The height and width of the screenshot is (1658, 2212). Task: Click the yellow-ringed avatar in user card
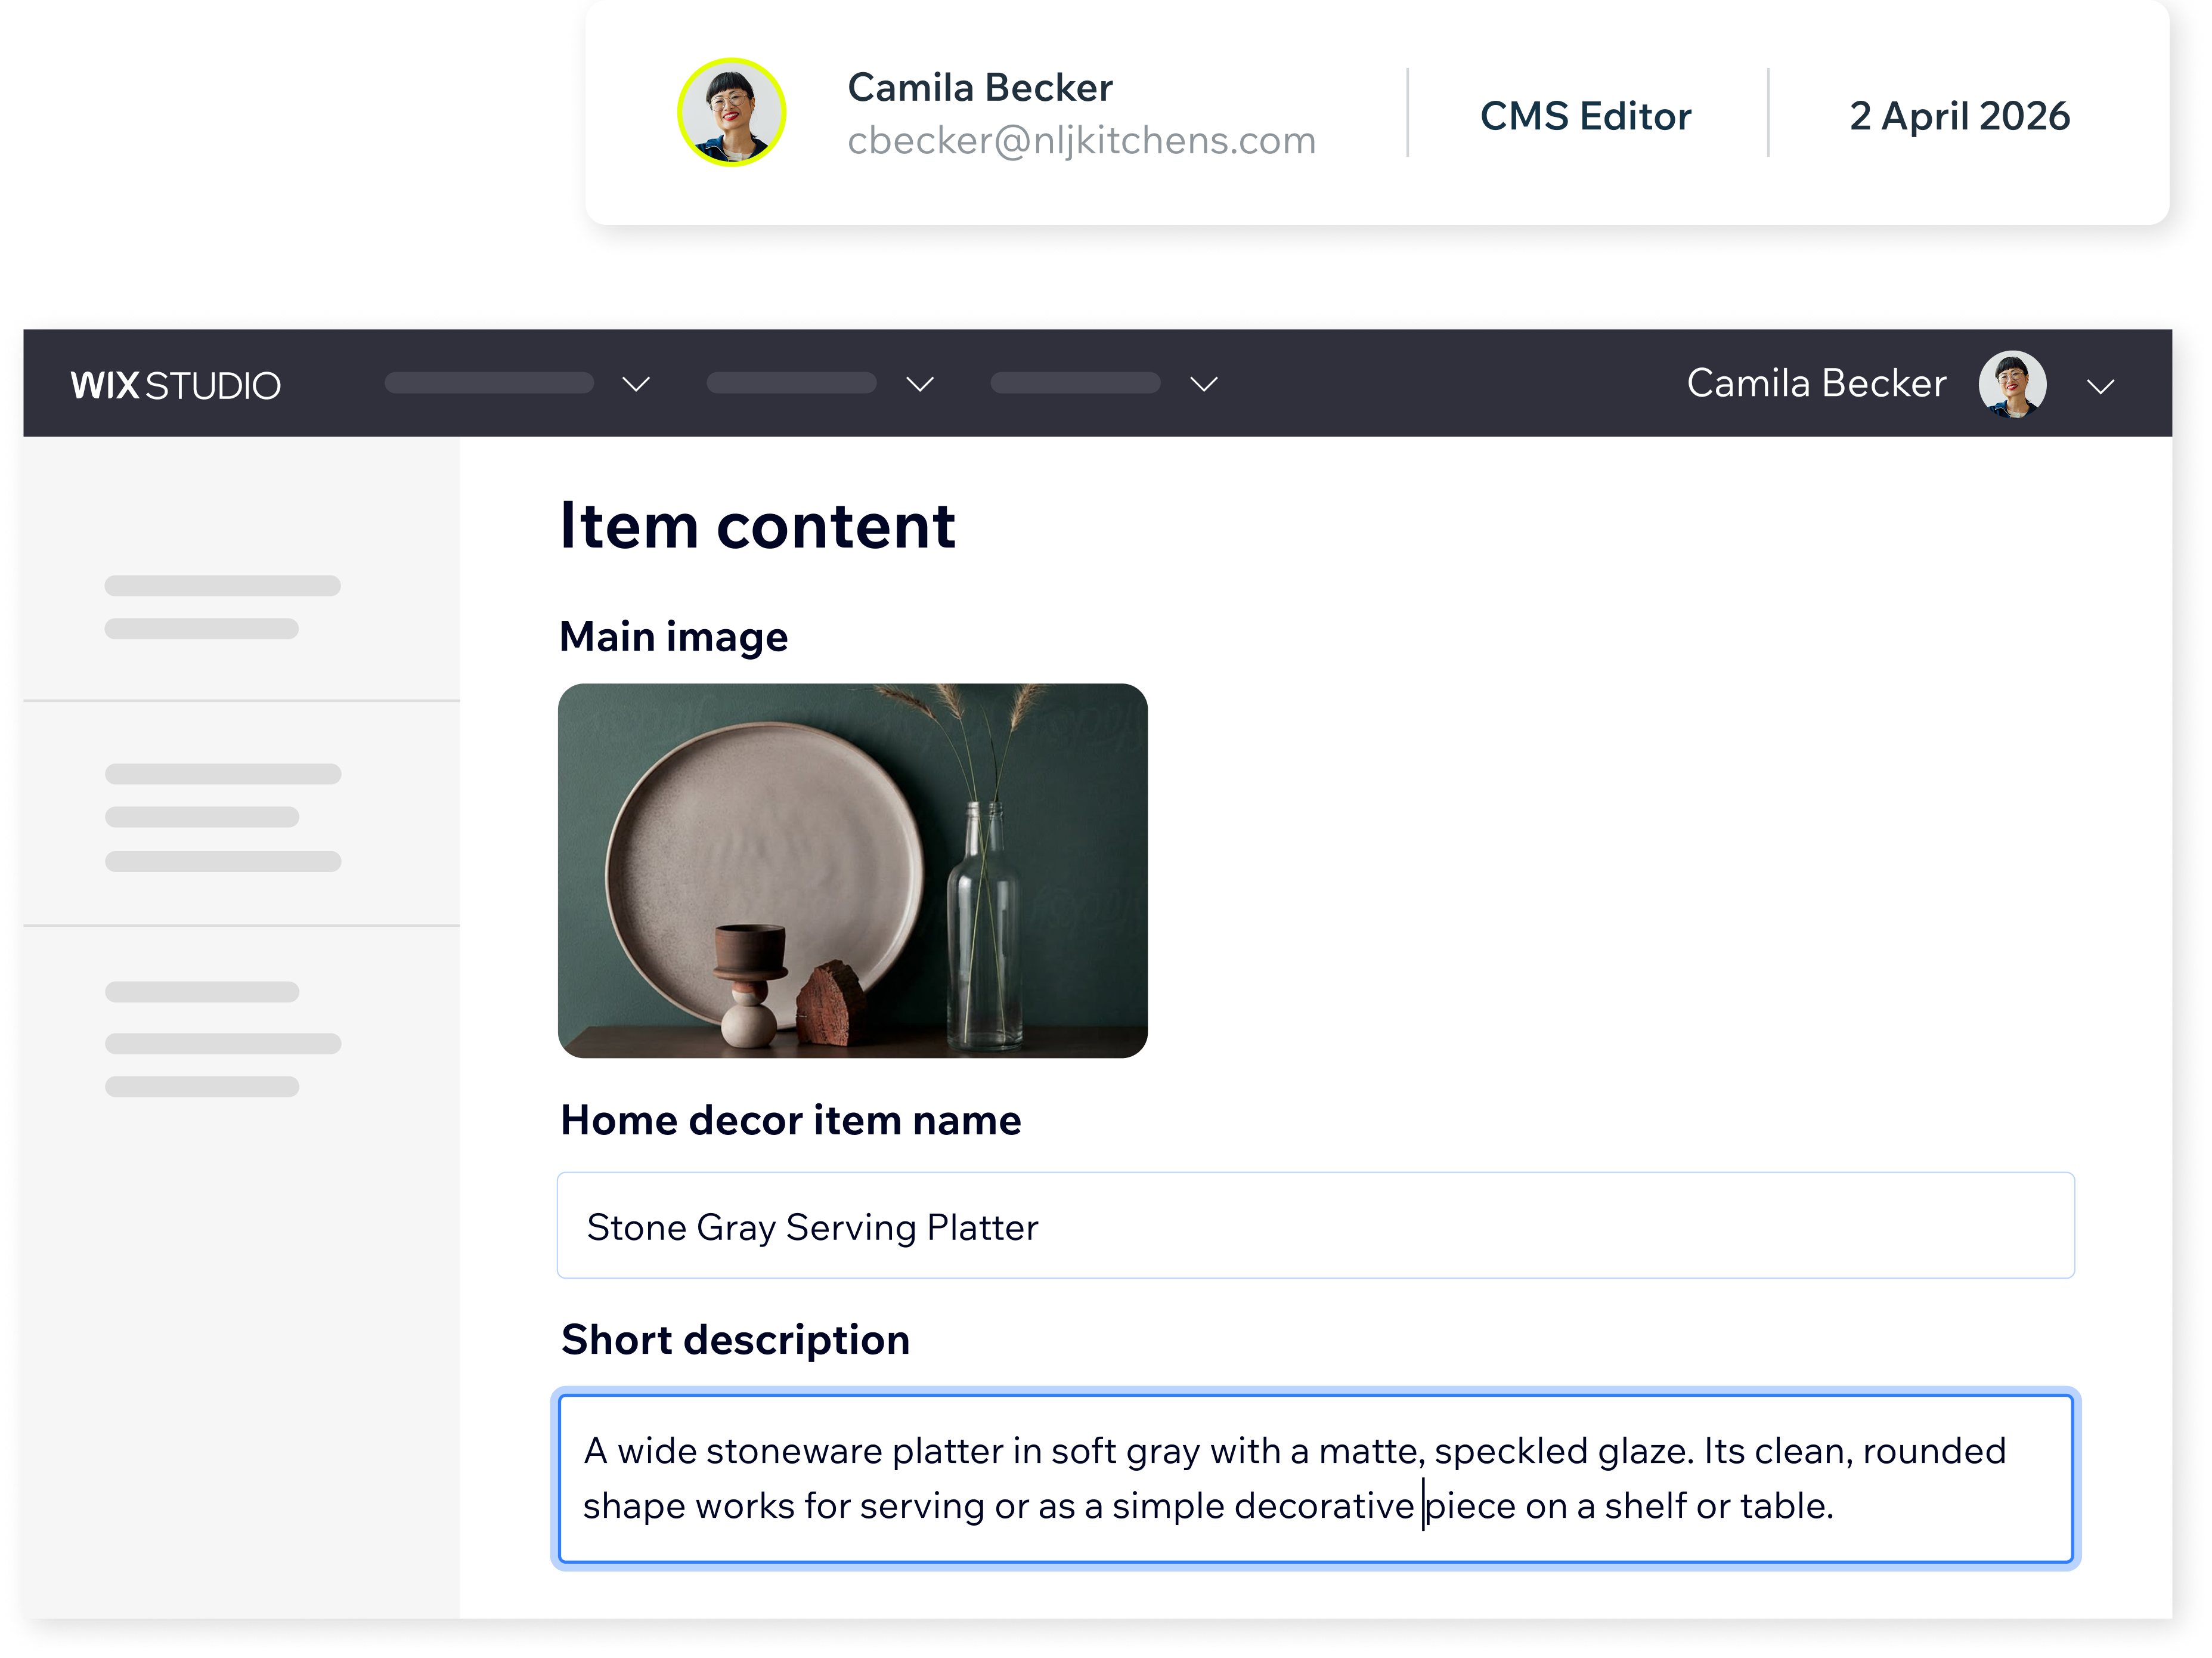click(731, 112)
